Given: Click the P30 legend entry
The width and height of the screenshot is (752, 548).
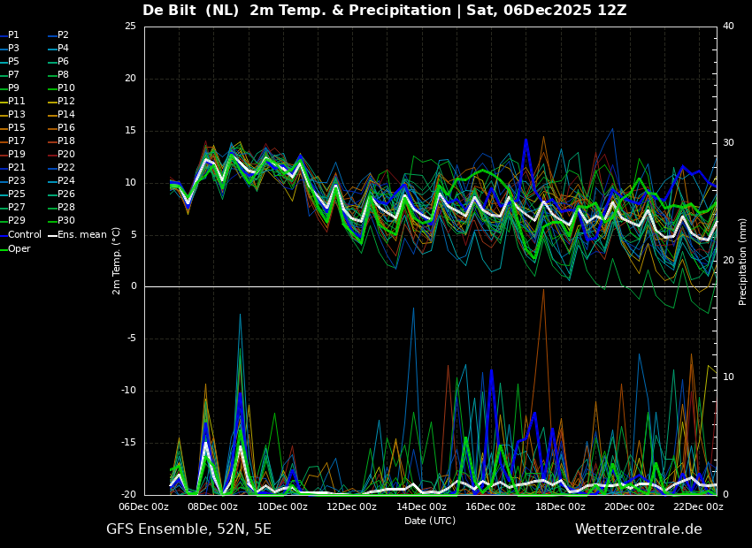Looking at the screenshot, I should pos(65,221).
